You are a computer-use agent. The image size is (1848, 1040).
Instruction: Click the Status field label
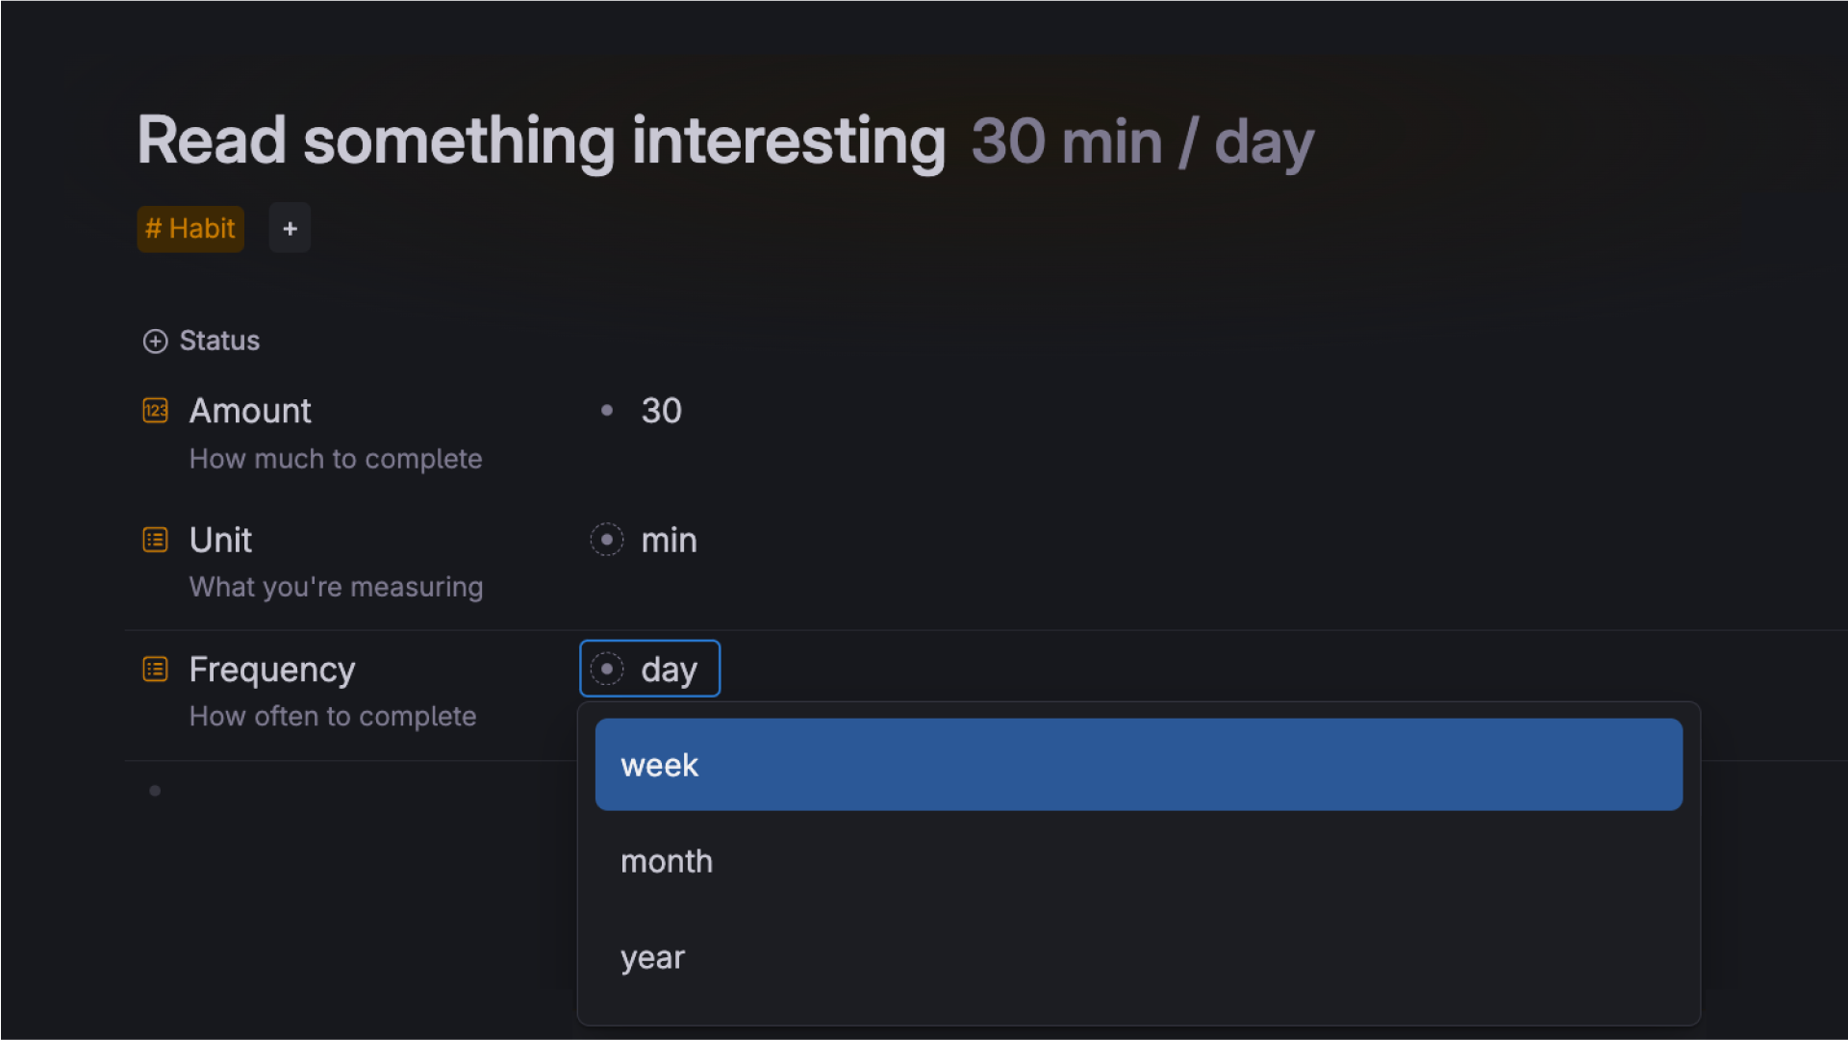pyautogui.click(x=219, y=341)
